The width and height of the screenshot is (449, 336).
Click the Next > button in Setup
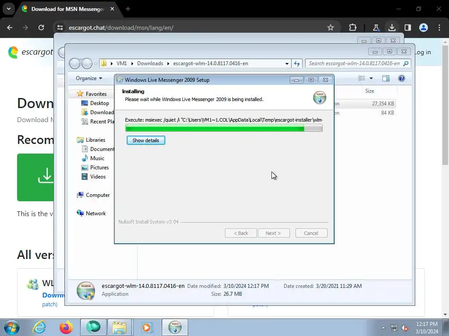(273, 233)
